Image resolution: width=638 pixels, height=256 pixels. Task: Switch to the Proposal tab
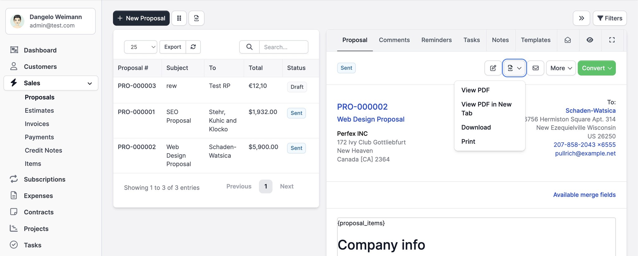355,40
